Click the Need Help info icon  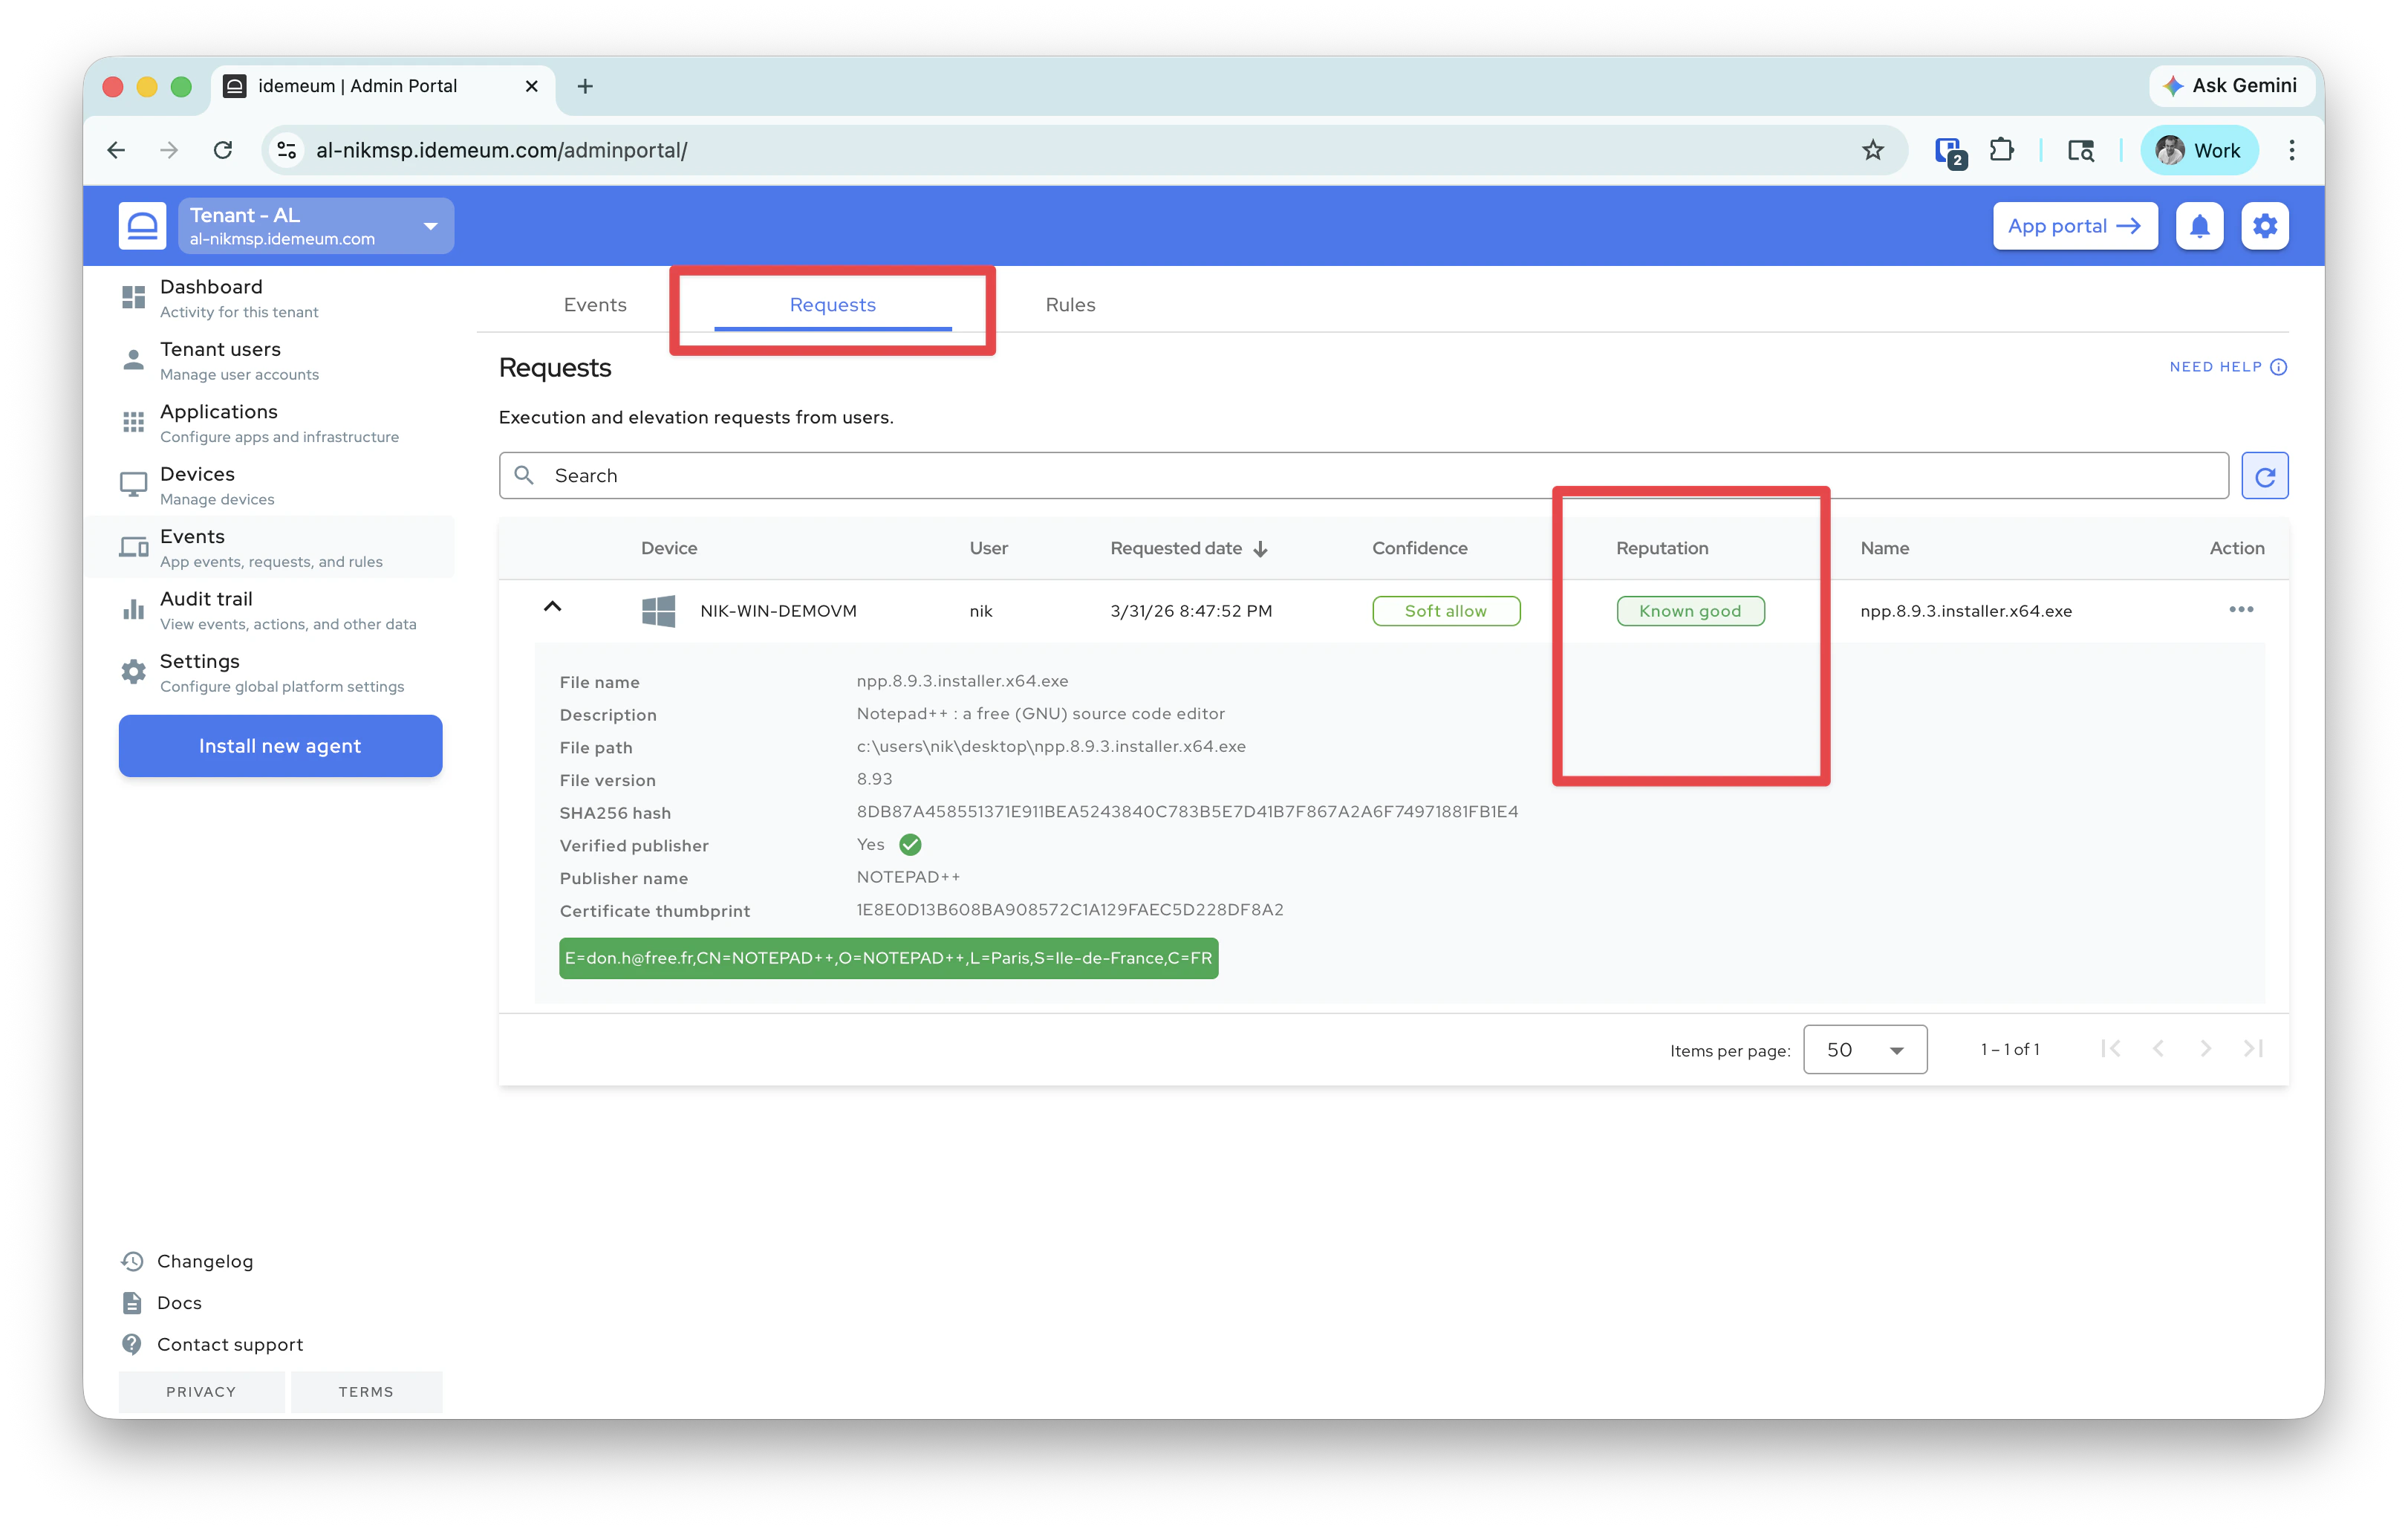[2278, 367]
